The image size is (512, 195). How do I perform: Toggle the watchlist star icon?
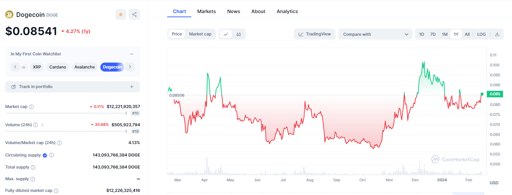121,14
